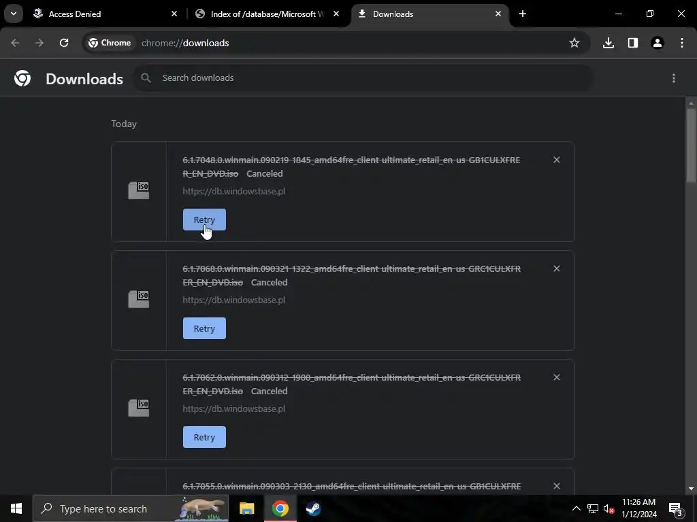Open Chrome's three-dot main menu
The width and height of the screenshot is (697, 522).
pyautogui.click(x=682, y=43)
